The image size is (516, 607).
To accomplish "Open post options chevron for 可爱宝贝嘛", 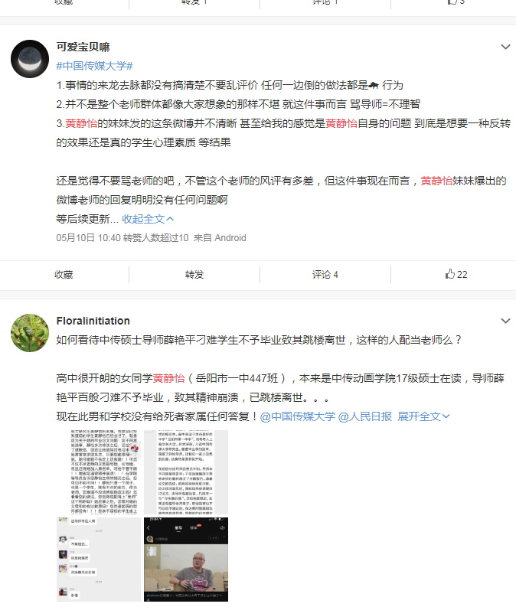I will pos(505,47).
